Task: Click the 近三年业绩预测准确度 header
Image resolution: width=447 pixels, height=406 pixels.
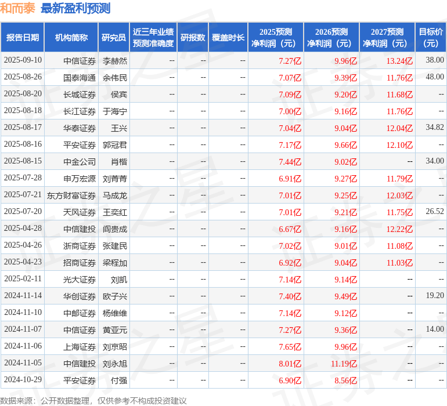Action: click(x=153, y=37)
